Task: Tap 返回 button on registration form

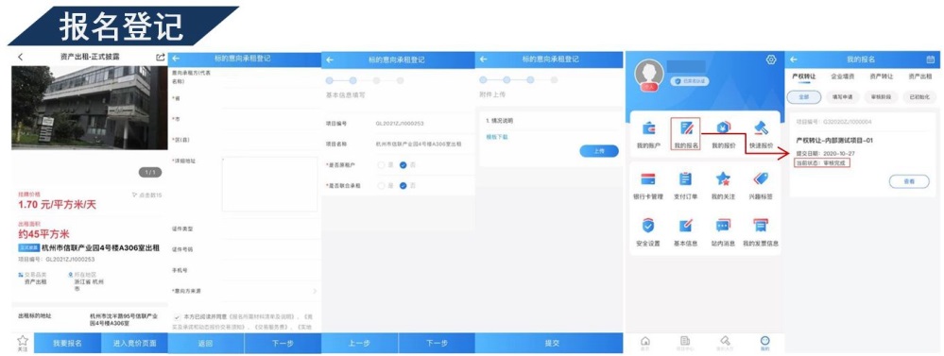Action: [x=206, y=344]
